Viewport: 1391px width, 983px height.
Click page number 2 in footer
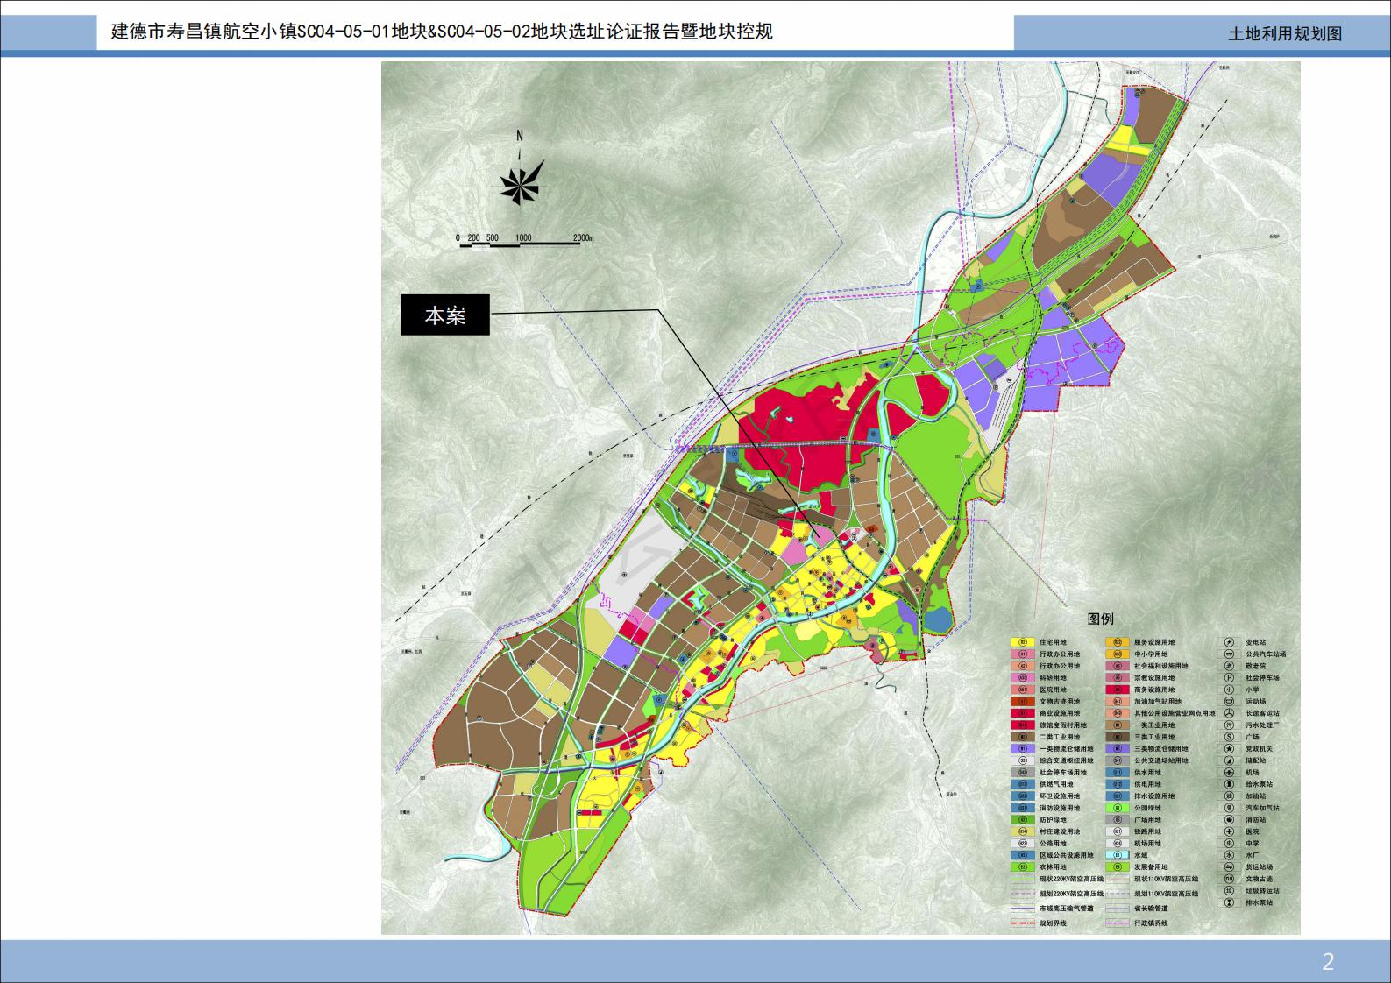pos(1327,962)
